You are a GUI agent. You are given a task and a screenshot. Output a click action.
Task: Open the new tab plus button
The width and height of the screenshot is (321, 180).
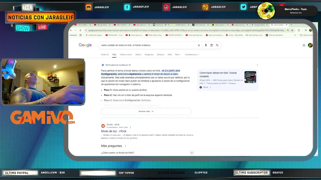(291, 25)
